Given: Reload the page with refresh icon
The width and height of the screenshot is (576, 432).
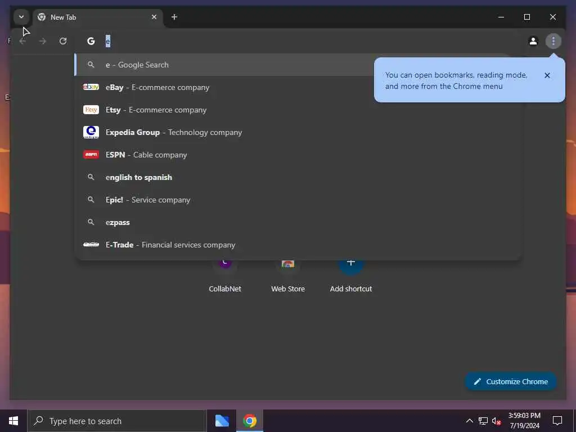Looking at the screenshot, I should click(x=63, y=41).
